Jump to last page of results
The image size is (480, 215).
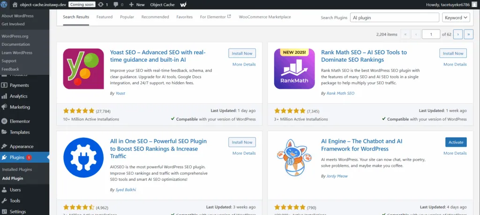tap(468, 35)
